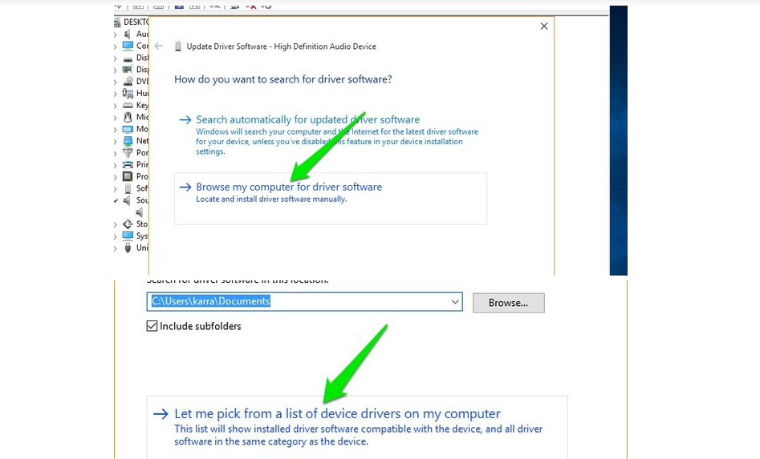The height and width of the screenshot is (459, 760).
Task: Select the Keyboards icon in device tree
Action: 128,105
